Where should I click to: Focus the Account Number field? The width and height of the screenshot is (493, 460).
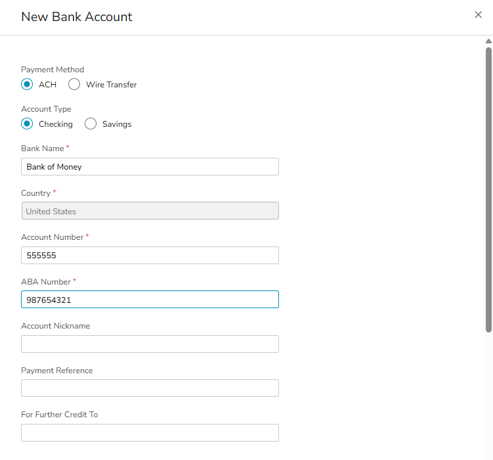150,255
